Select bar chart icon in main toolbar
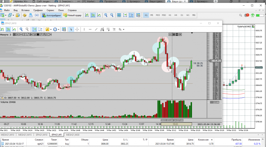The image size is (266, 147). pos(87,15)
